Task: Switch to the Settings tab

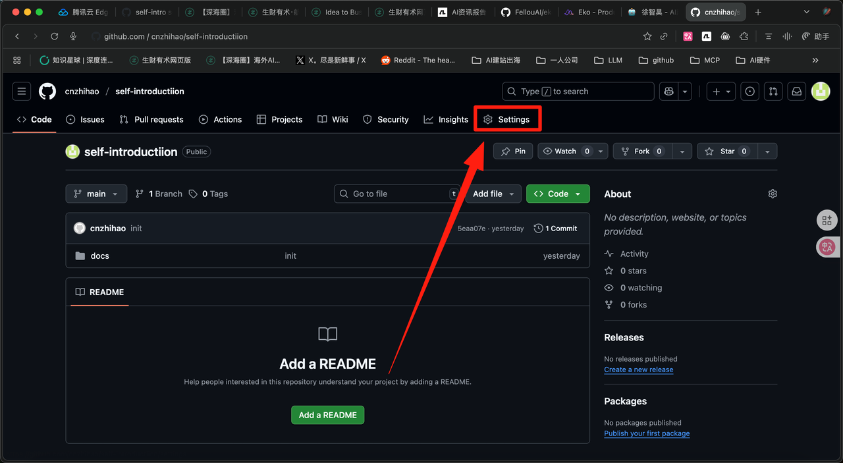Action: coord(506,119)
